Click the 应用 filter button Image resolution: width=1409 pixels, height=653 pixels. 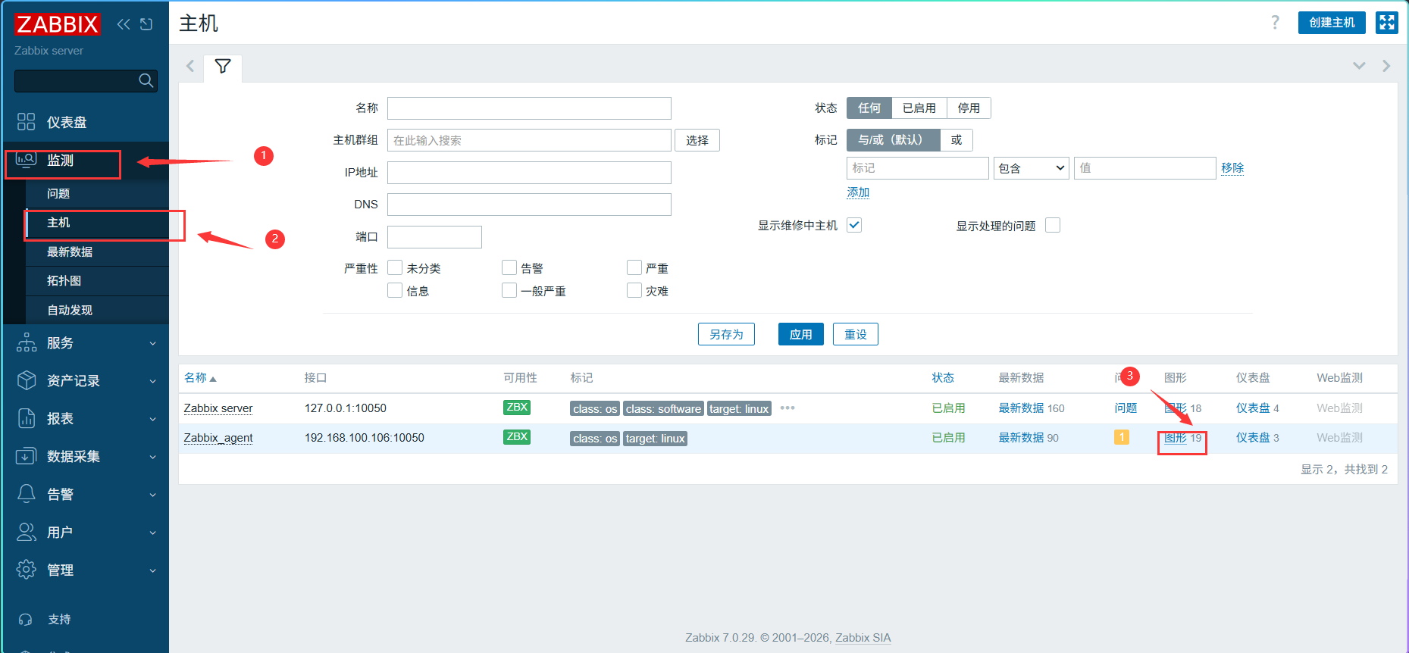(801, 334)
